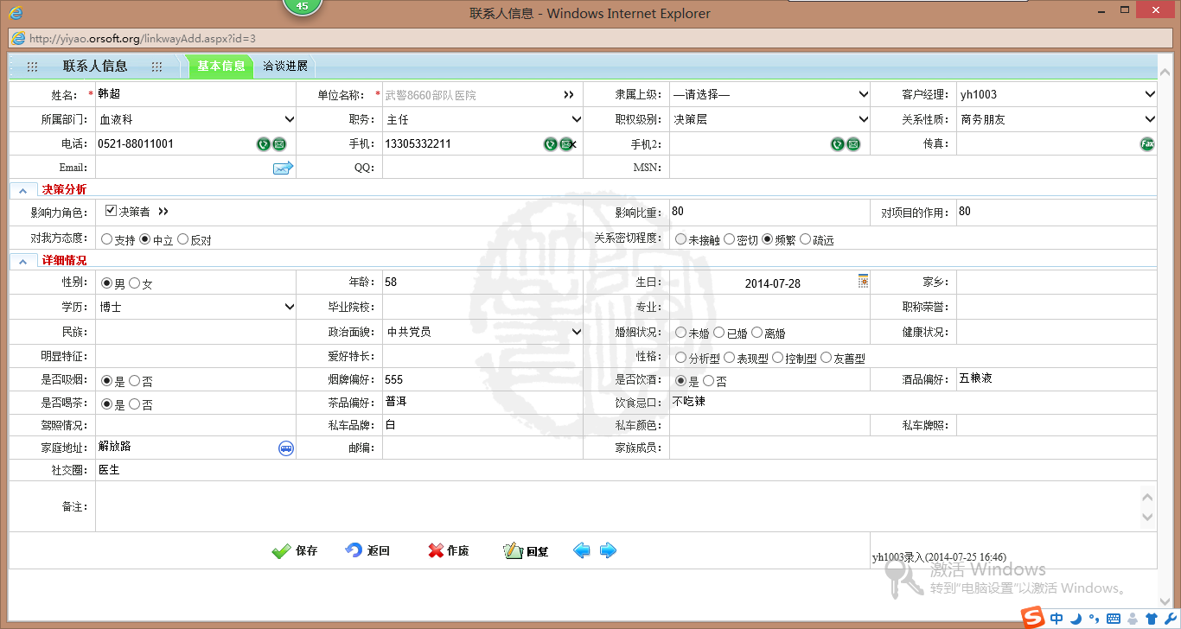The height and width of the screenshot is (629, 1181).
Task: Click the 备注 scrollbar down arrow
Action: (x=1147, y=518)
